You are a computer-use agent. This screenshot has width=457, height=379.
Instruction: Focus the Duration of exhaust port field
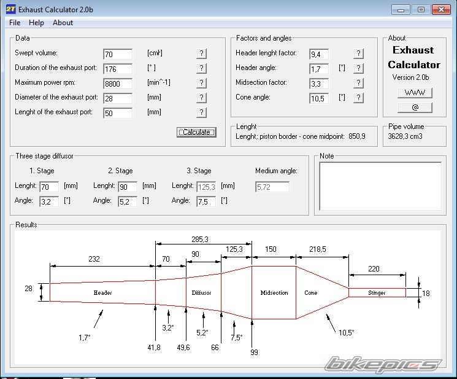click(x=118, y=69)
